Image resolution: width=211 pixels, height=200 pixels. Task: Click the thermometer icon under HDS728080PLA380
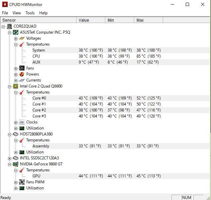22,140
